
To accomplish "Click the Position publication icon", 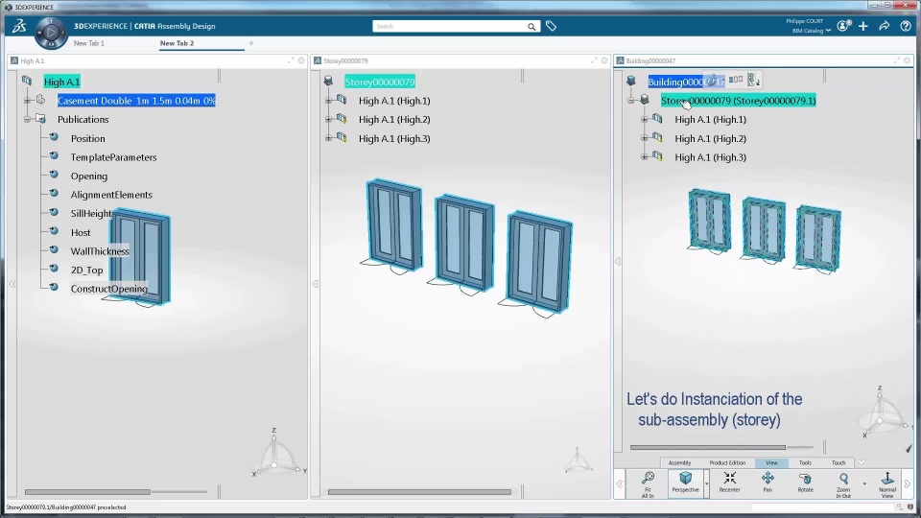I will point(54,137).
